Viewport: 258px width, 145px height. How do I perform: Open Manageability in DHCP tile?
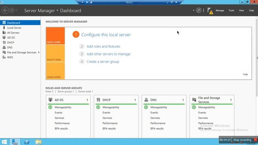111,107
